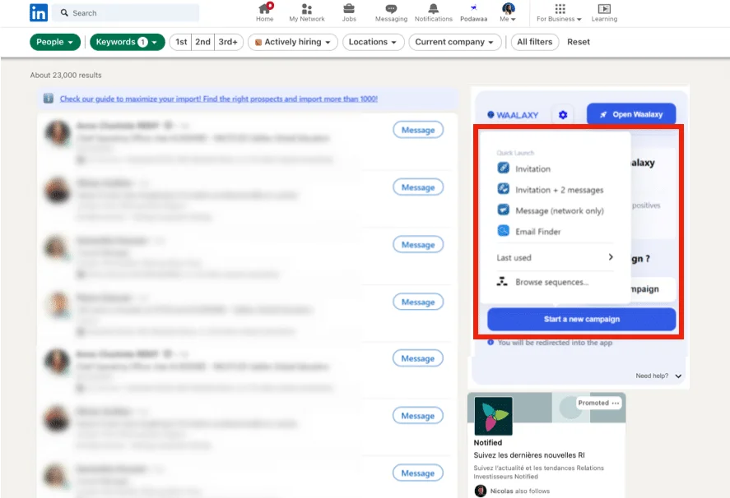Screen dimensions: 730x498
Task: Expand the Actively hiring dropdown
Action: click(x=293, y=42)
